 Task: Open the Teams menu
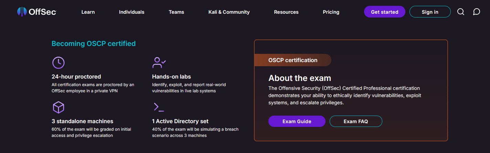tap(177, 12)
